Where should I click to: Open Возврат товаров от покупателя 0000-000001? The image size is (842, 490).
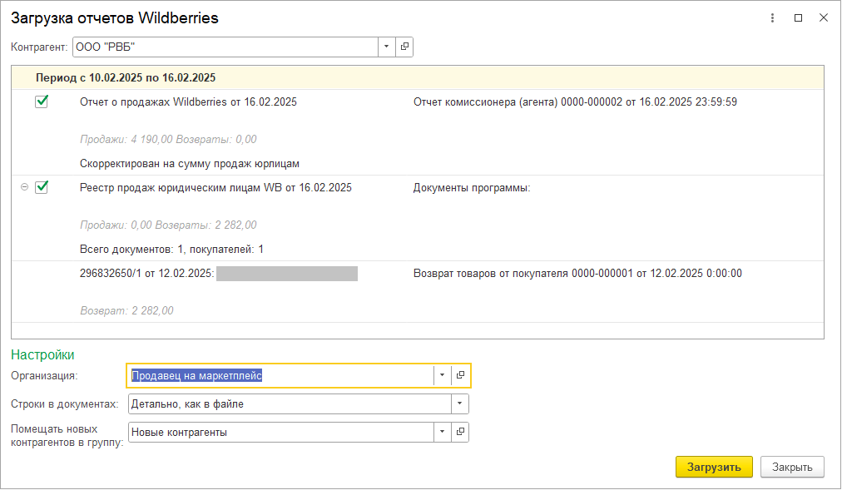[577, 273]
